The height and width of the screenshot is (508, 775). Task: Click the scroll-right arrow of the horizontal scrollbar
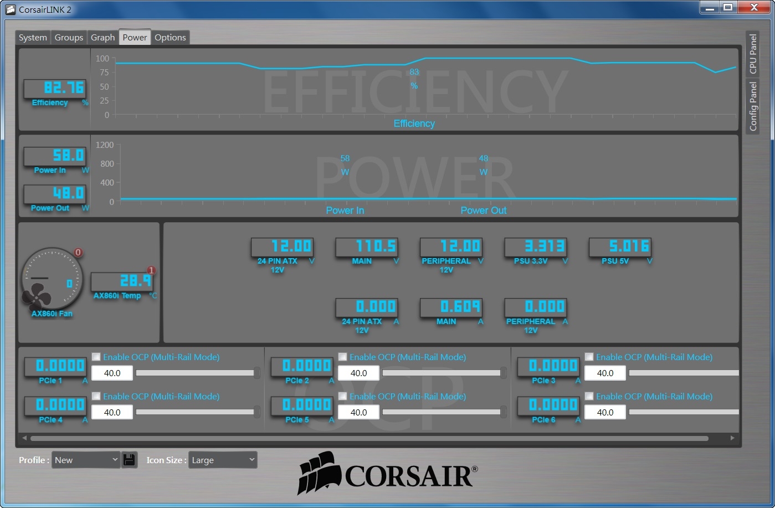tap(732, 438)
